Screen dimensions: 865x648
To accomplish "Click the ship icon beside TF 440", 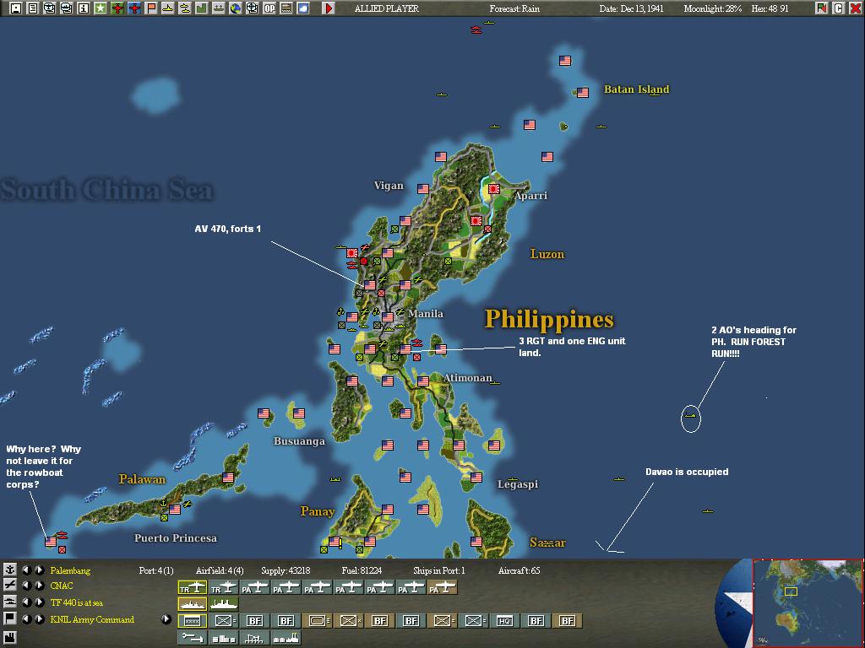I will 10,602.
